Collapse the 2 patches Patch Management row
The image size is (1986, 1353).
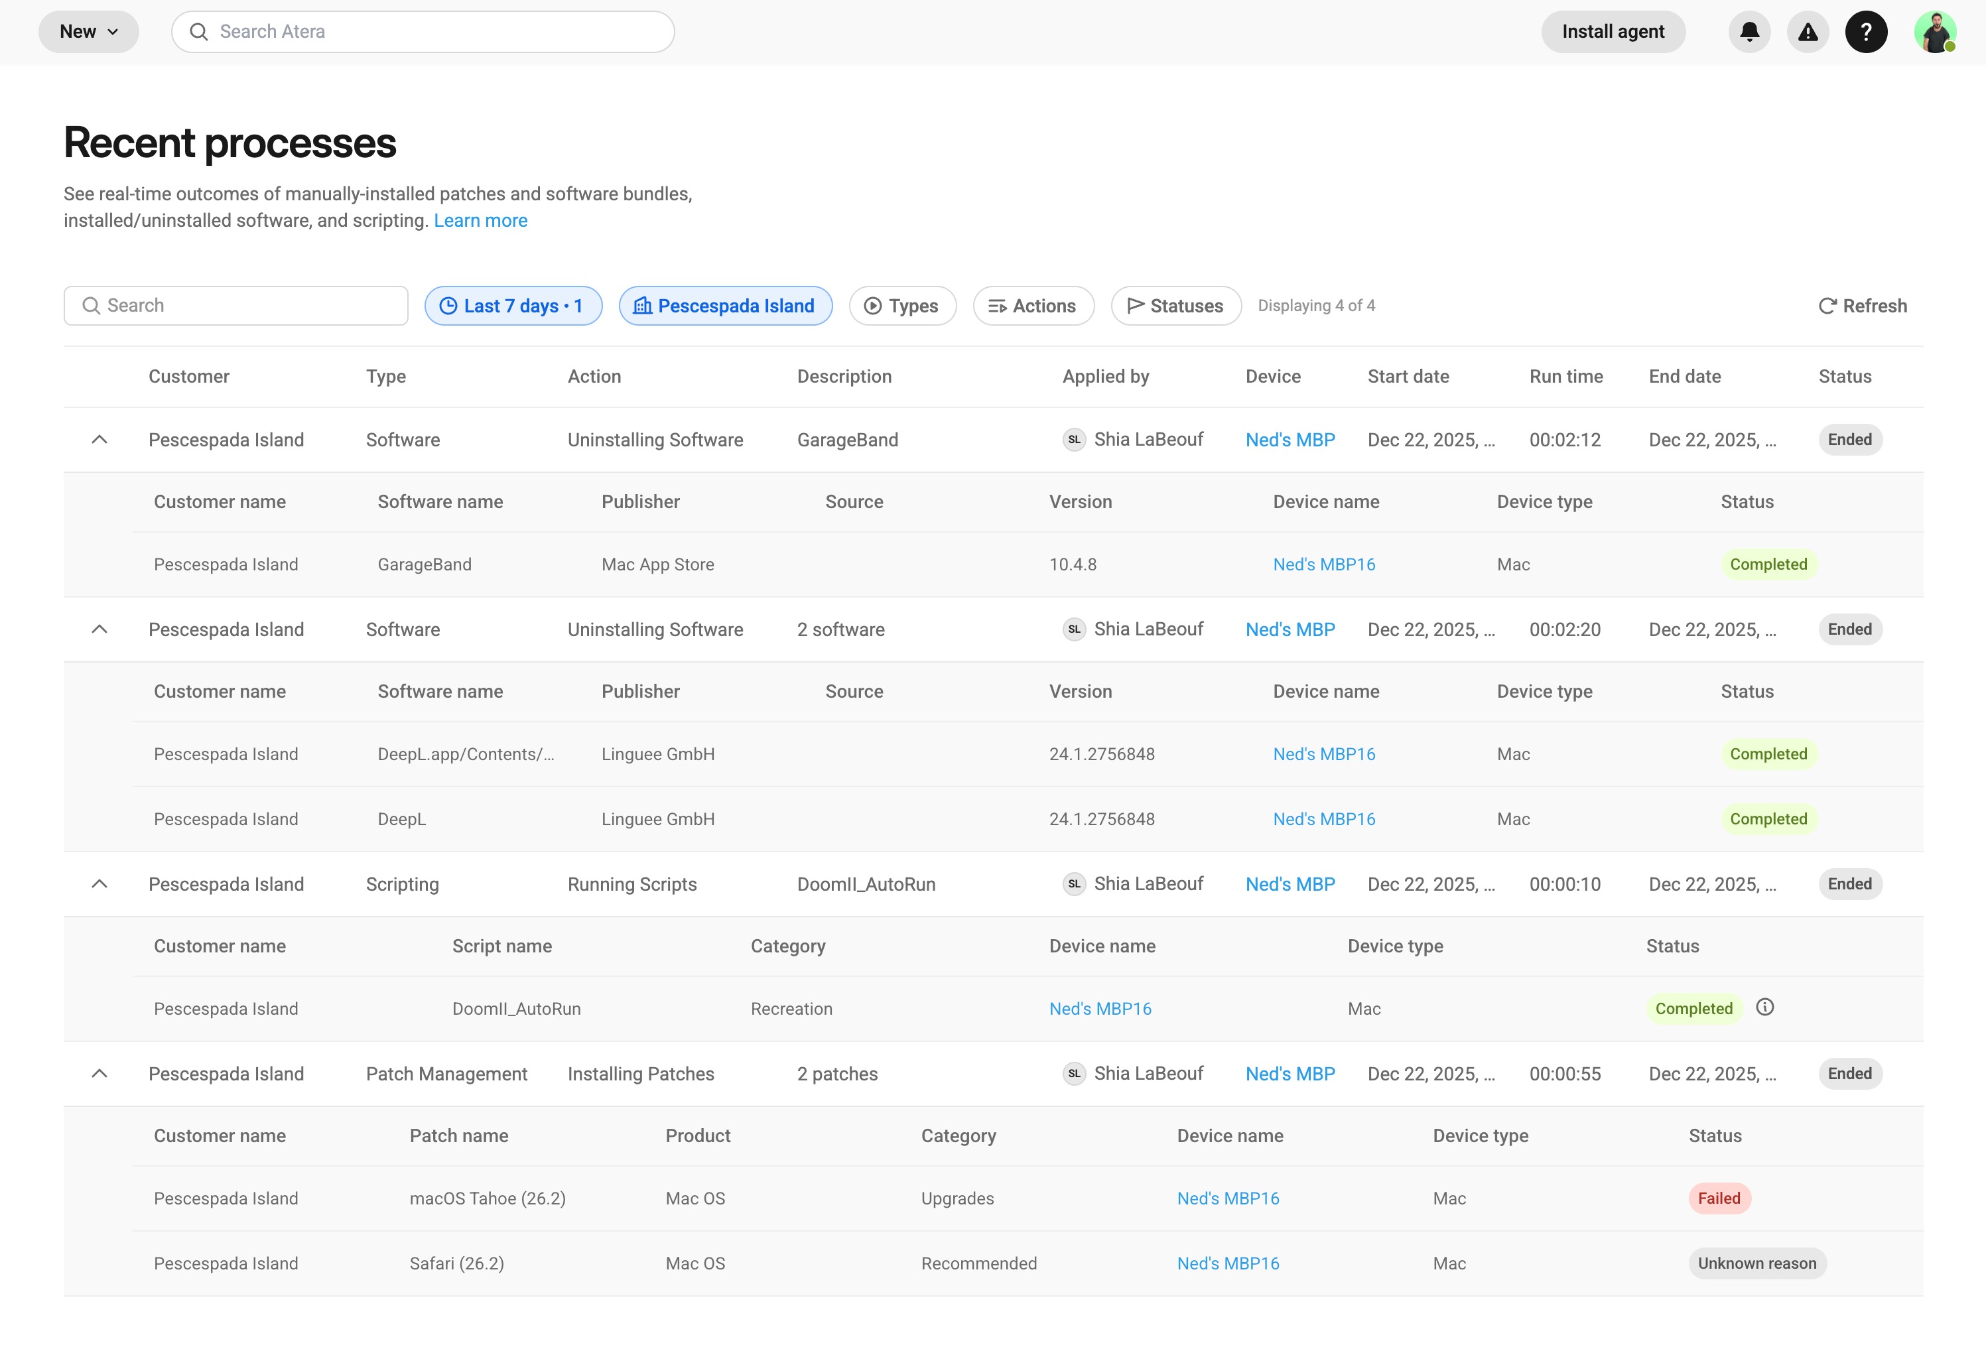(x=99, y=1074)
